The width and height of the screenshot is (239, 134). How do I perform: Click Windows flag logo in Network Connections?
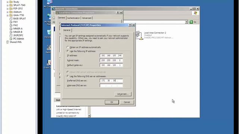tap(195, 13)
